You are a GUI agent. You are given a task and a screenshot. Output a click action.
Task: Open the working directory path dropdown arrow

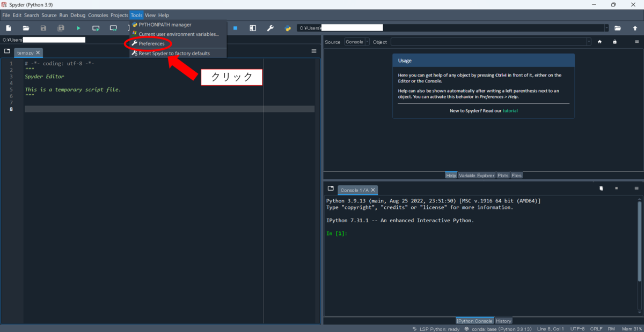pyautogui.click(x=606, y=28)
